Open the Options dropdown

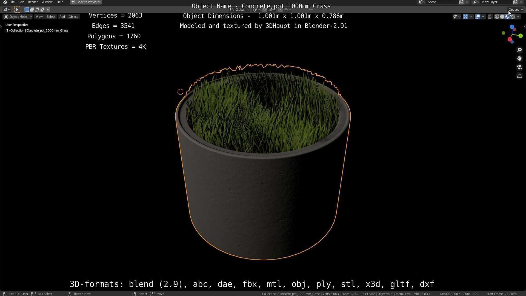[x=515, y=10]
